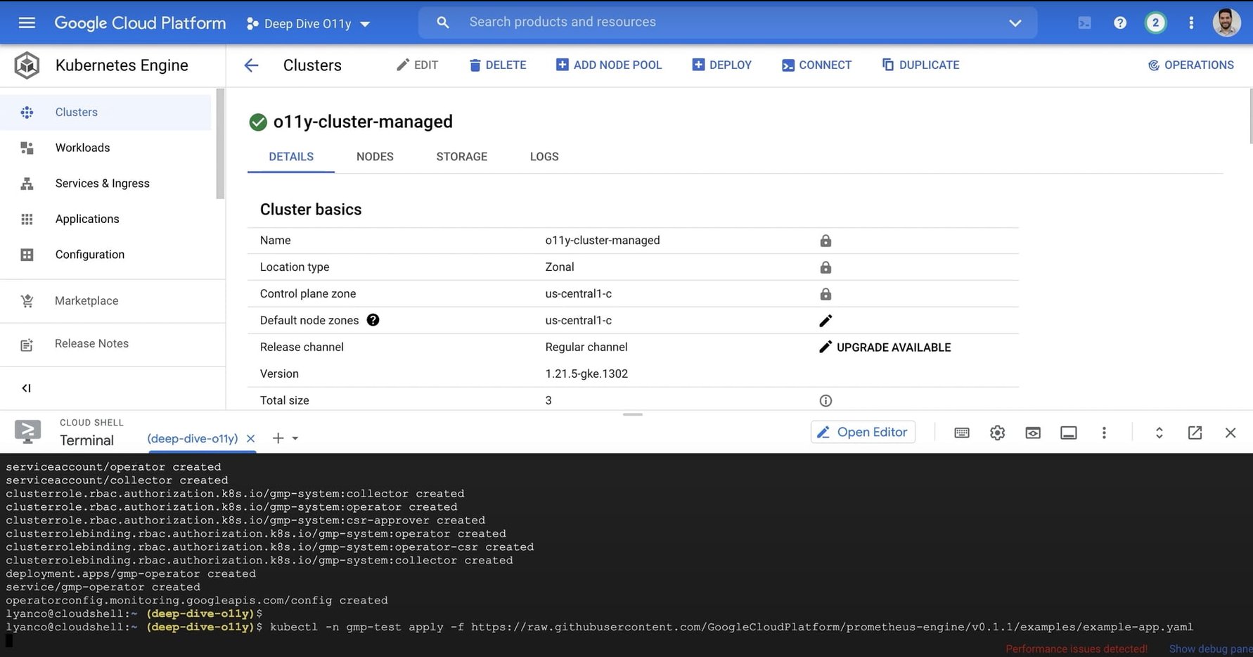Click the Open Editor button

863,432
